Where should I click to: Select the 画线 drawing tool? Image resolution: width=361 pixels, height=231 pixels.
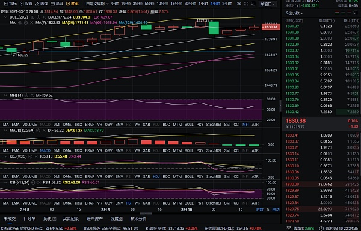pyautogui.click(x=42, y=4)
